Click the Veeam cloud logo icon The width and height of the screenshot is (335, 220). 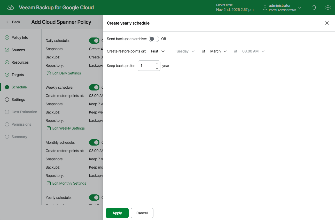(11, 7)
